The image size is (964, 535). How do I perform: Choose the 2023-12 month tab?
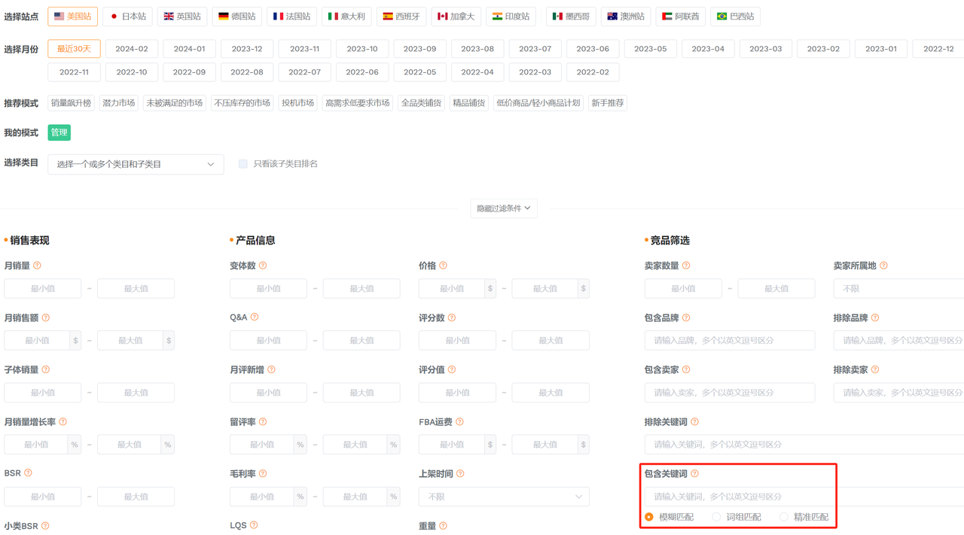[x=247, y=49]
